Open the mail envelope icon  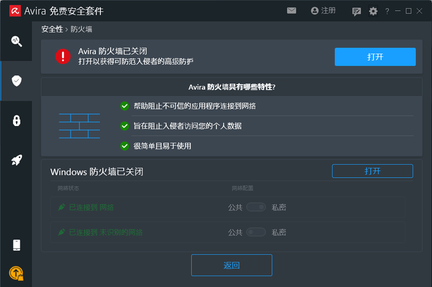point(292,11)
